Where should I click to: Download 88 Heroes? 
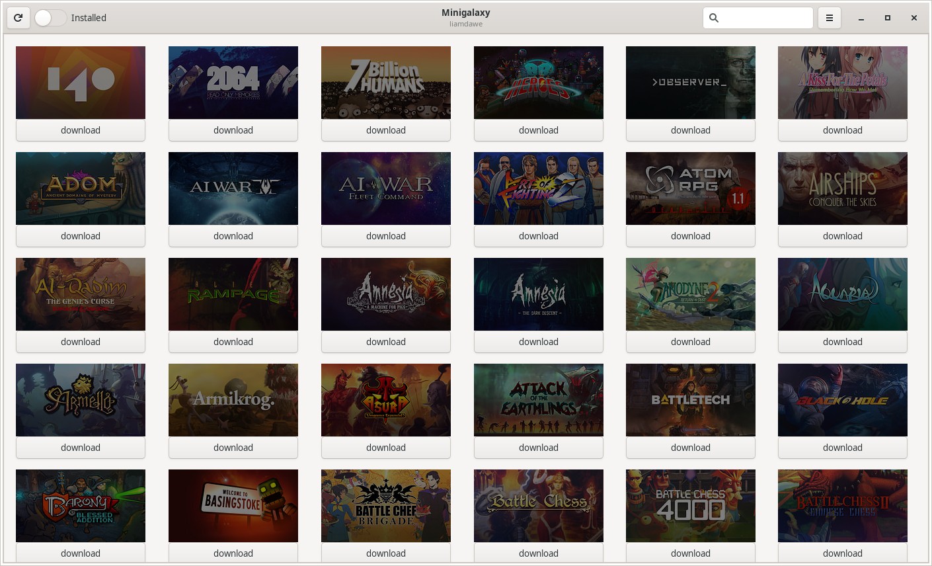(539, 130)
